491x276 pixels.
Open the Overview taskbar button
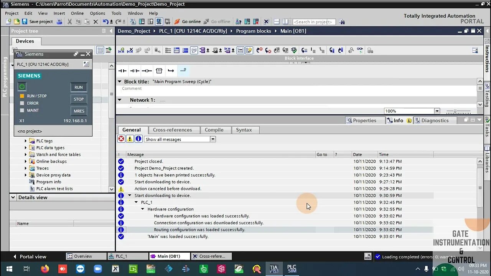coord(86,256)
